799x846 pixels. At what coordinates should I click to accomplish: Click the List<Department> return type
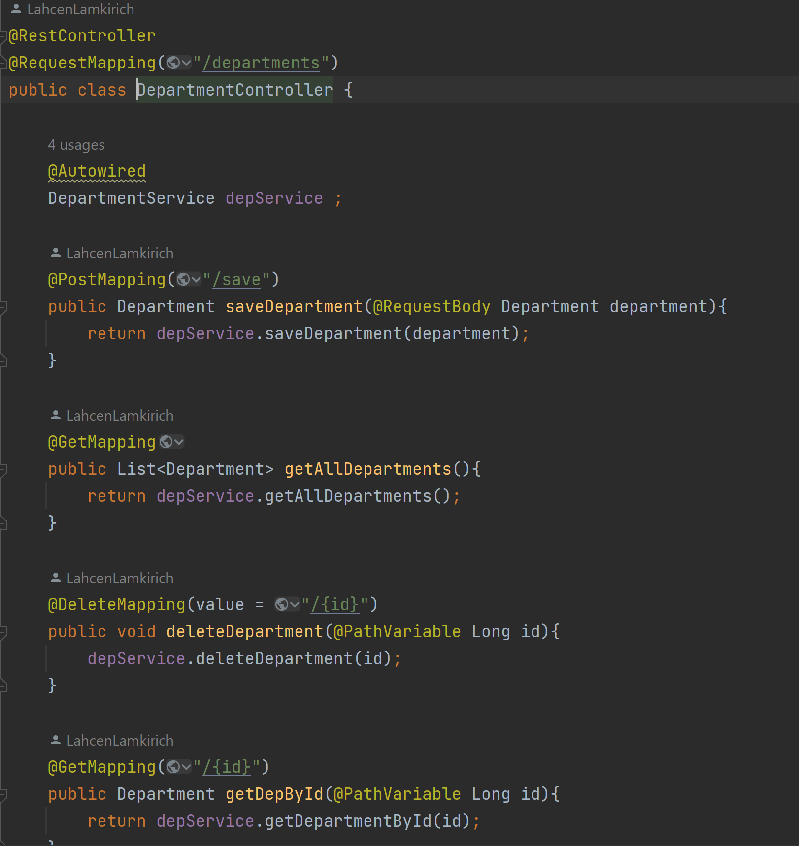(196, 469)
